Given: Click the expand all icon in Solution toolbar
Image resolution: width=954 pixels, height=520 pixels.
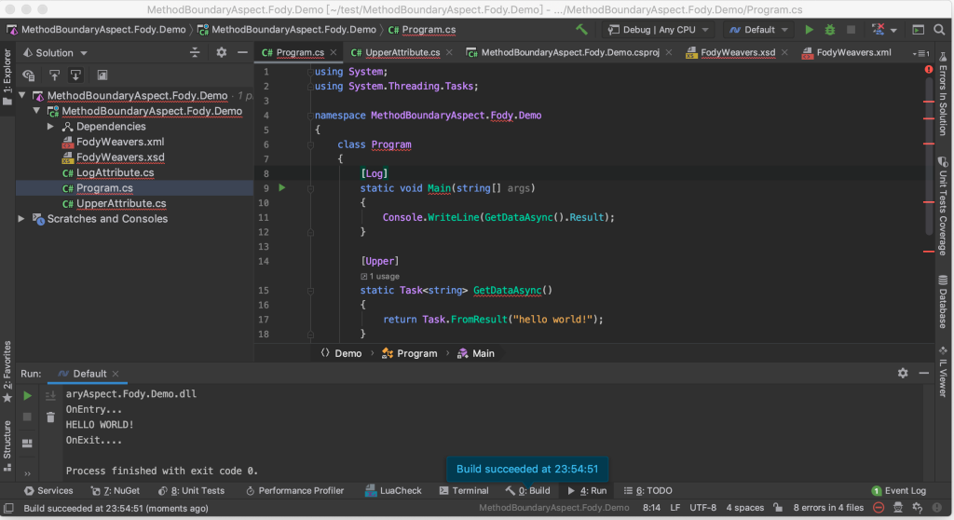Looking at the screenshot, I should (x=54, y=75).
